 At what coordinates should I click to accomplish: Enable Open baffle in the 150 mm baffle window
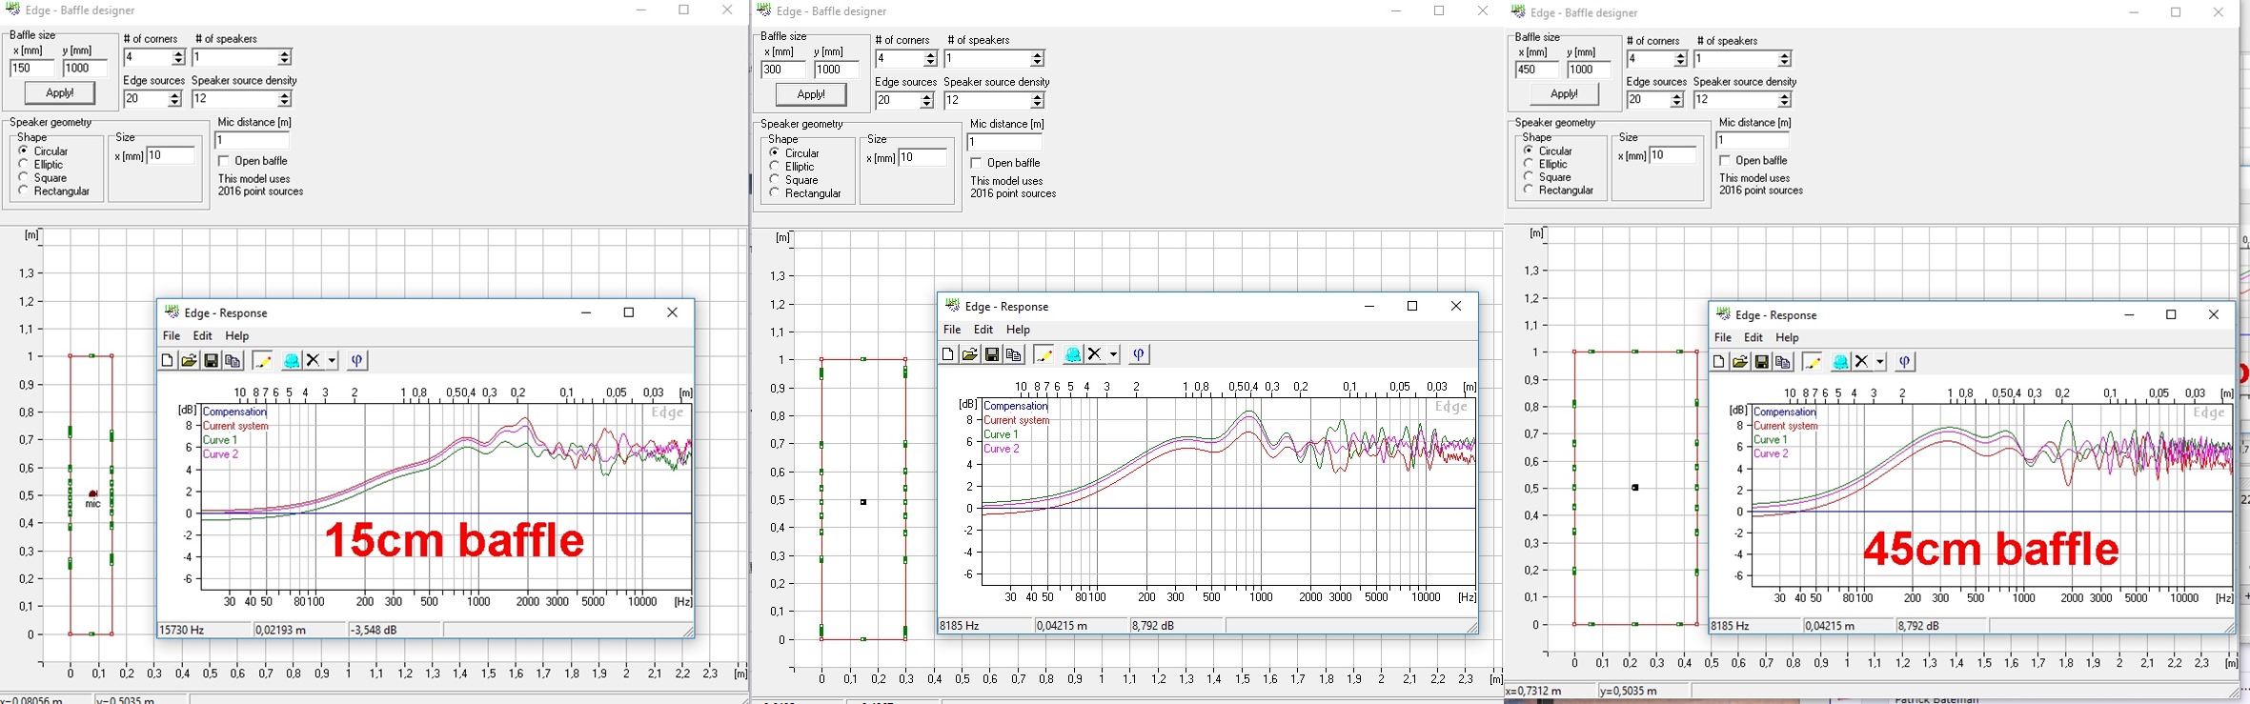[253, 161]
